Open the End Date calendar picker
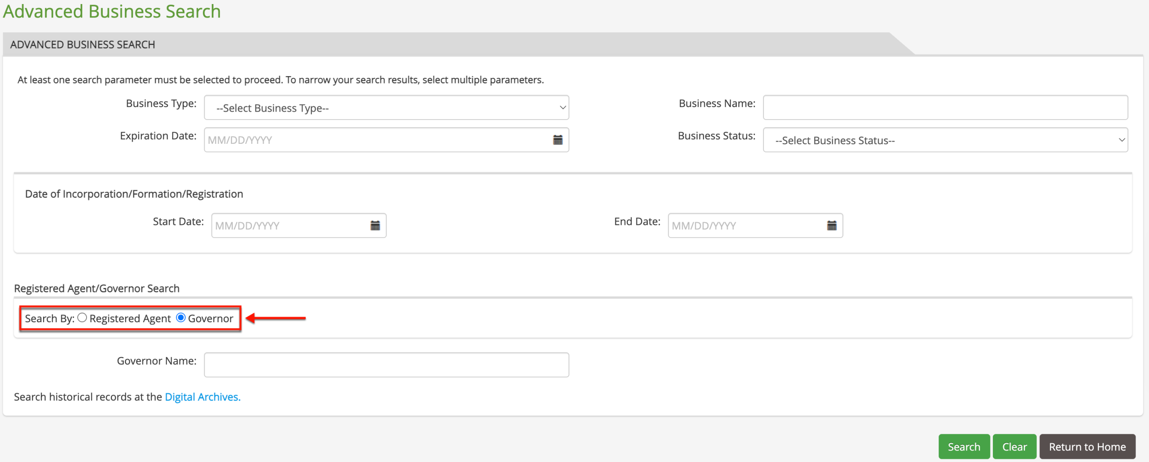The height and width of the screenshot is (462, 1149). [x=832, y=225]
